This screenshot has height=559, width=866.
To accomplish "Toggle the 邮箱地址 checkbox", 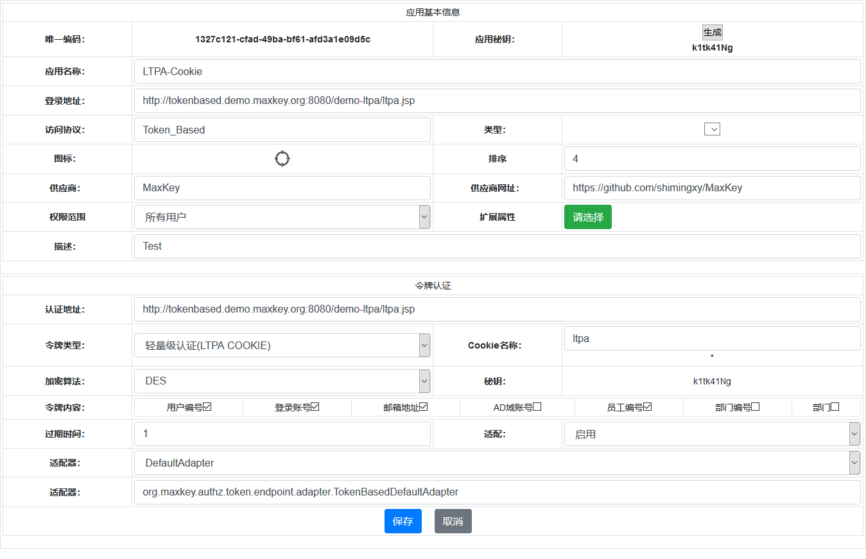I will (x=424, y=406).
